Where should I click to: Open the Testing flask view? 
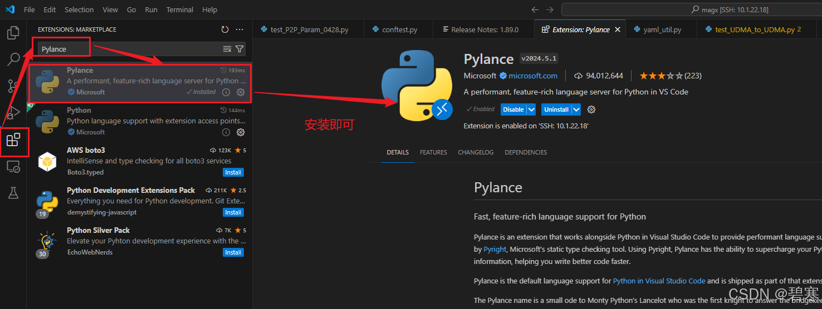pos(13,193)
